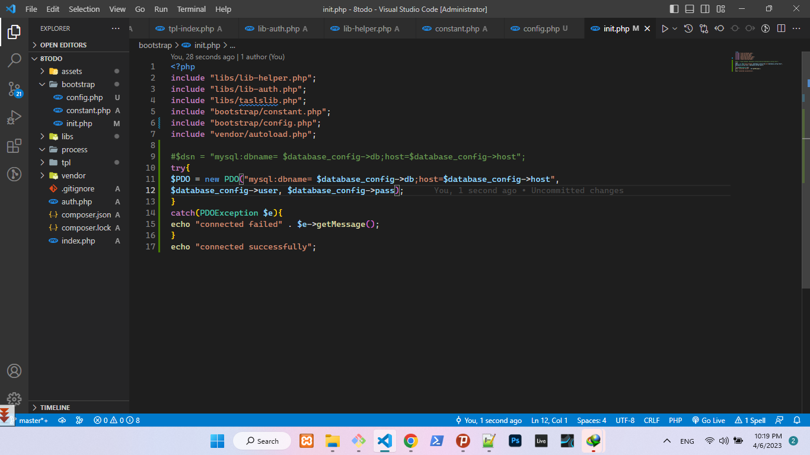Open the Run and Debug view
The height and width of the screenshot is (455, 810).
14,117
